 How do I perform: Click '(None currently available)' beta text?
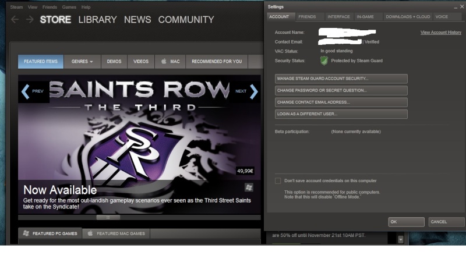[356, 132]
